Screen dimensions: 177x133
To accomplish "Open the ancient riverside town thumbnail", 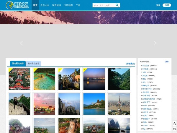I will pos(19,126).
